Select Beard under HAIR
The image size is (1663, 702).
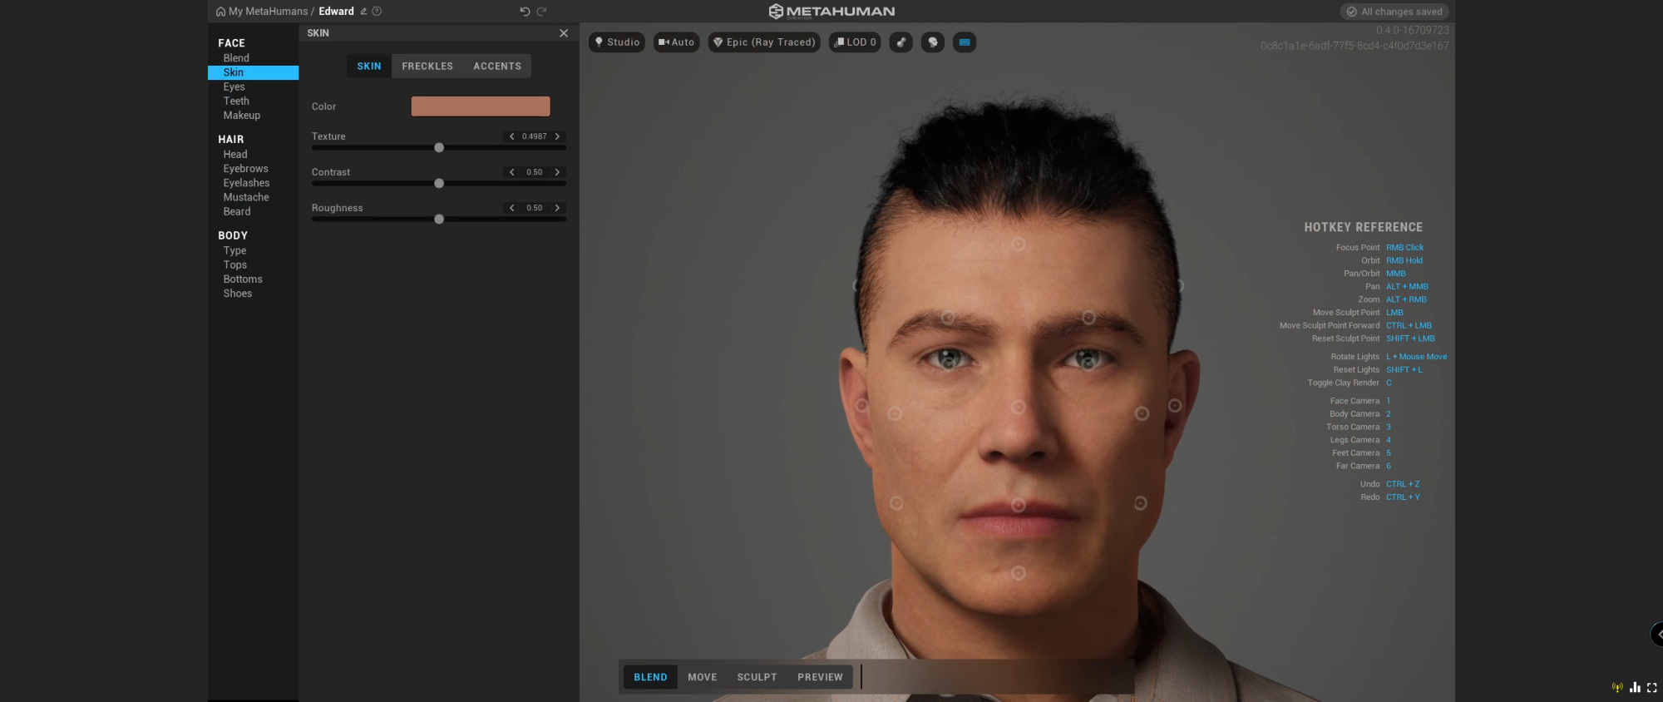coord(237,211)
